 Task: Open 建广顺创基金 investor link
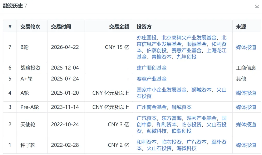[x=152, y=68]
